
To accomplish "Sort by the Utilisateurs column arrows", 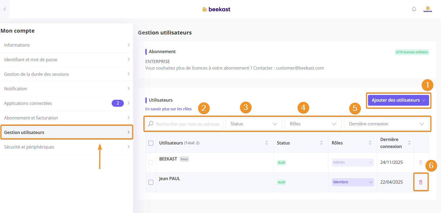I will [266, 143].
